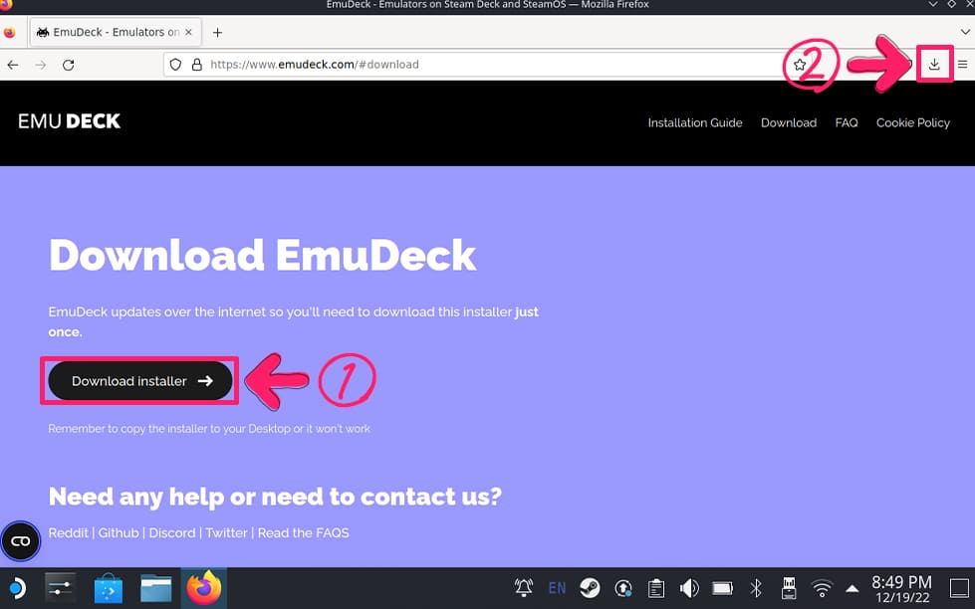Go forward using the browser forward arrow
The image size is (975, 609).
[41, 65]
